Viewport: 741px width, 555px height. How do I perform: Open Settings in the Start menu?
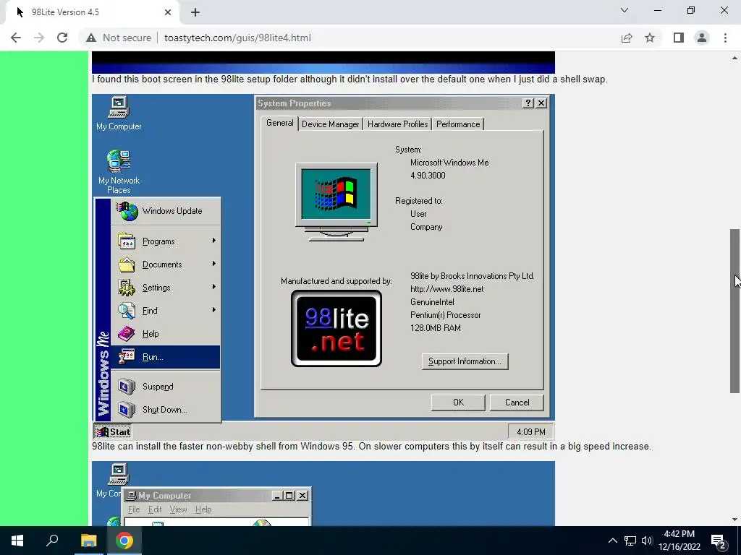pyautogui.click(x=166, y=288)
